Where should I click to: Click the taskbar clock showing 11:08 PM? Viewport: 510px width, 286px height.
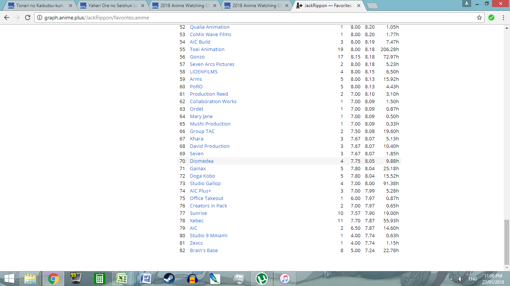(493, 279)
